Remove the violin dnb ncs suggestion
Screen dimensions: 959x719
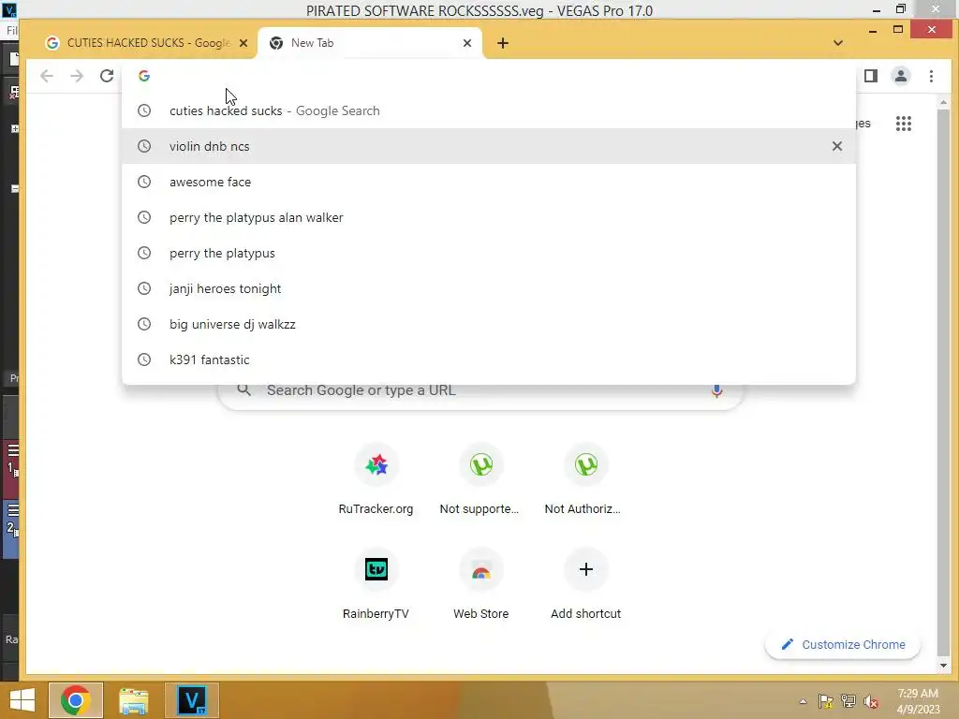coord(836,146)
